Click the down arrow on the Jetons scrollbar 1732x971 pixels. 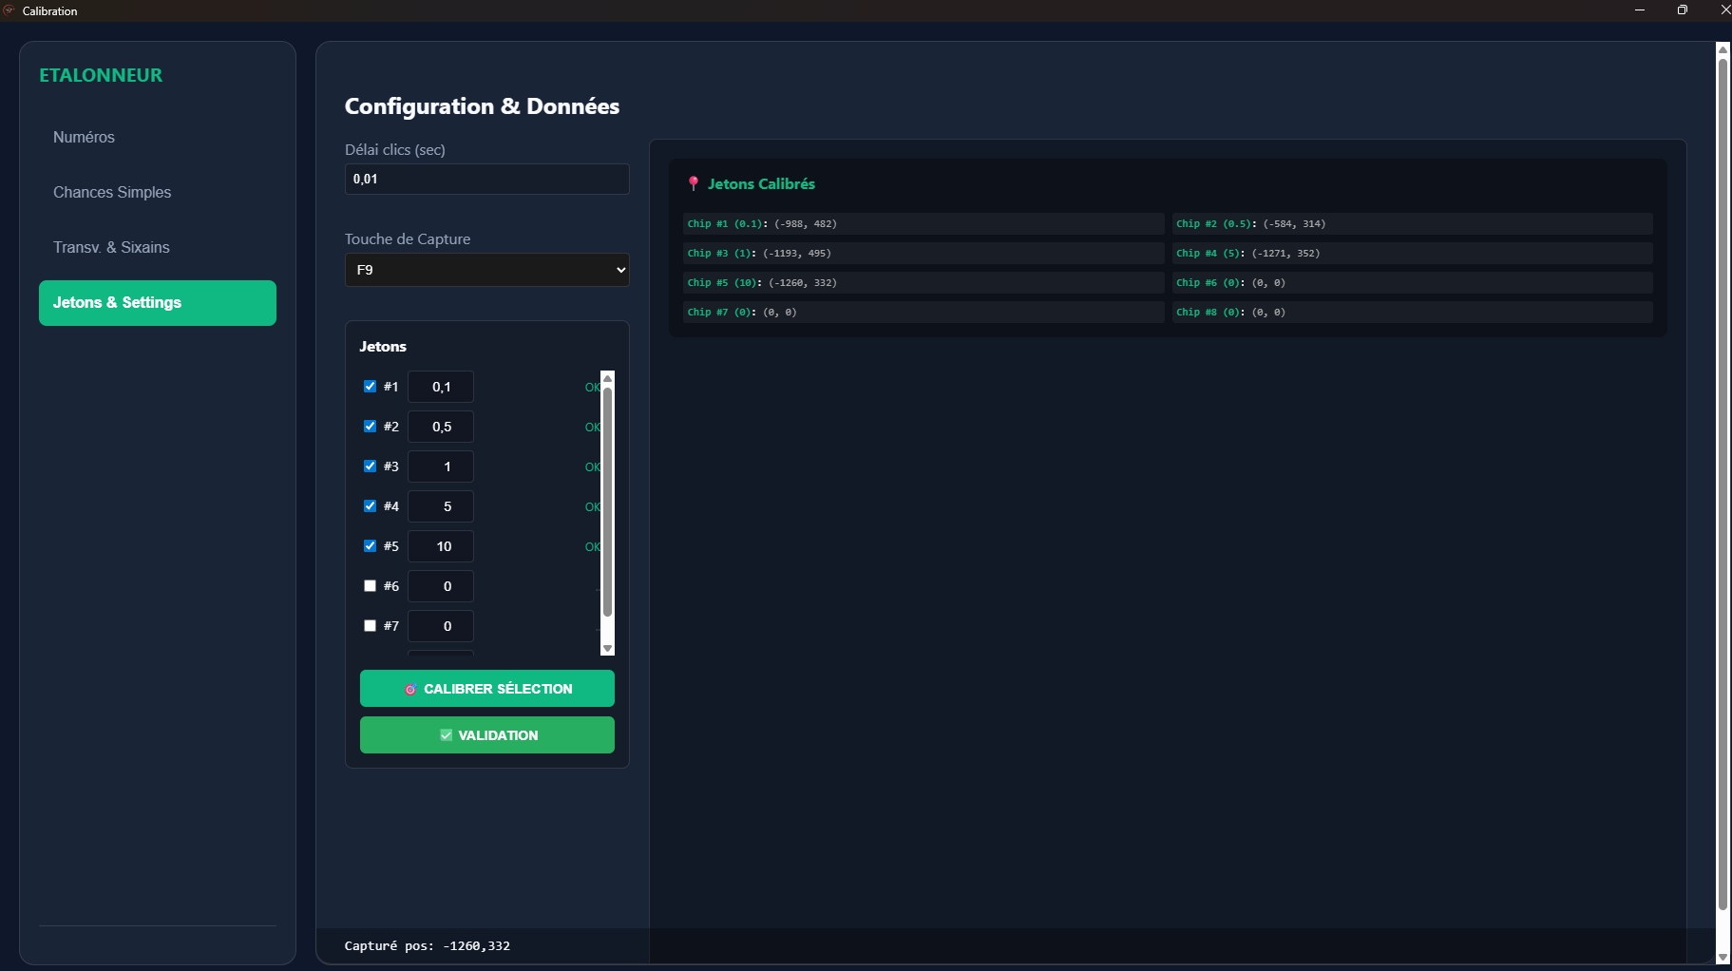coord(607,648)
